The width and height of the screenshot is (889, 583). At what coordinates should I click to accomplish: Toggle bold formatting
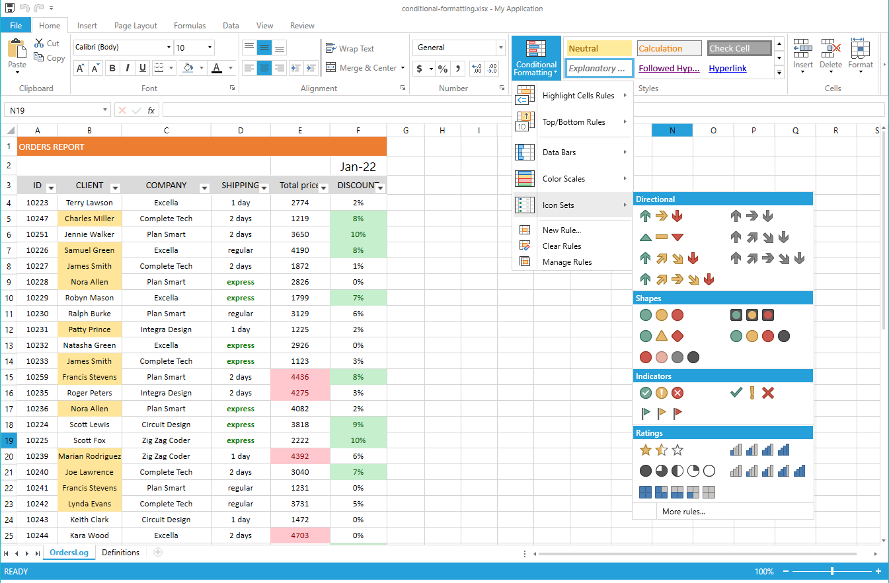[x=112, y=68]
